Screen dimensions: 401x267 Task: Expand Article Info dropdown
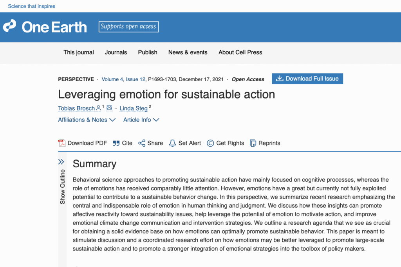coord(141,120)
